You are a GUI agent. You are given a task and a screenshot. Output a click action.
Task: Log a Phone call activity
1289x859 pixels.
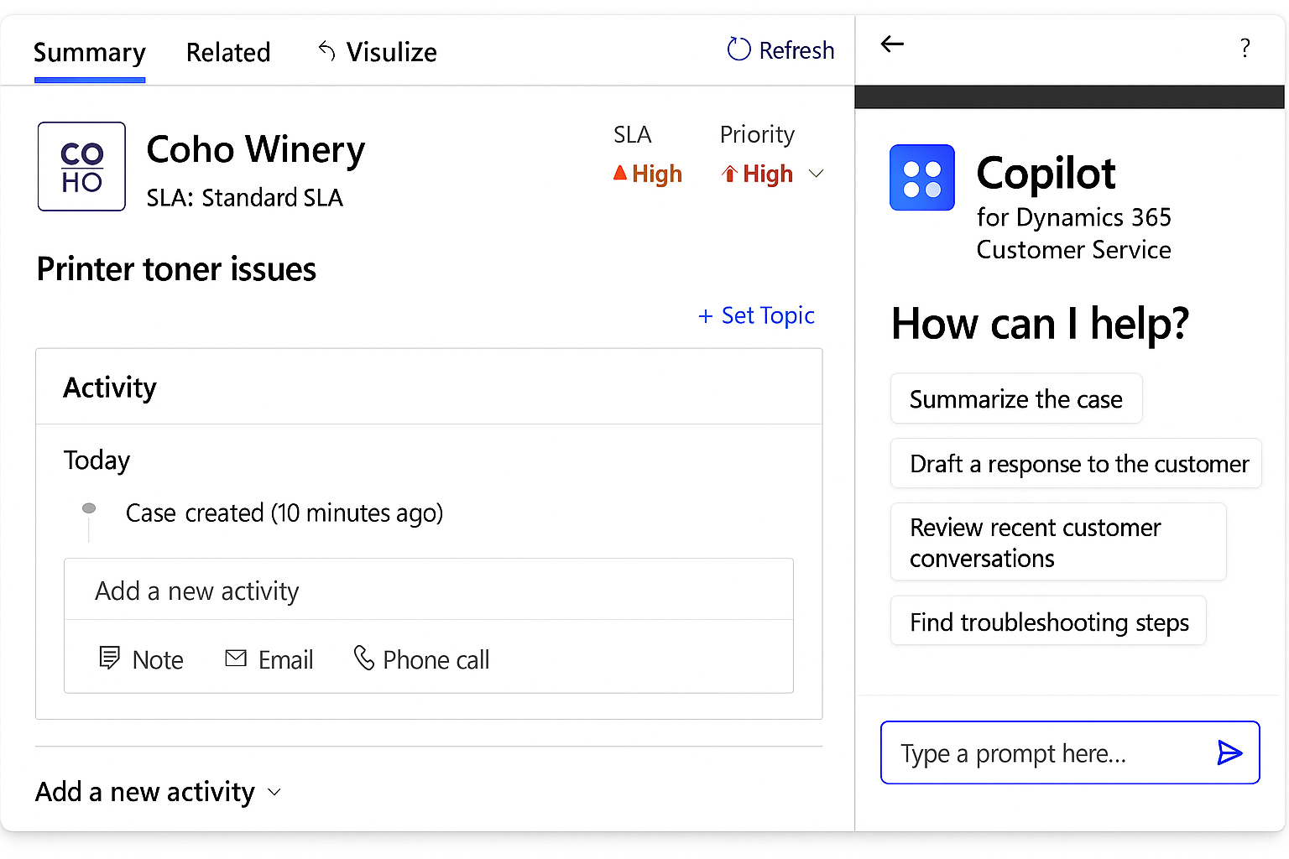[420, 659]
